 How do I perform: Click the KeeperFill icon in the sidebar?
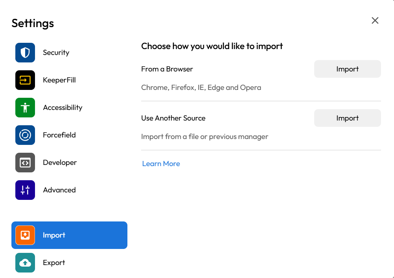click(x=25, y=80)
